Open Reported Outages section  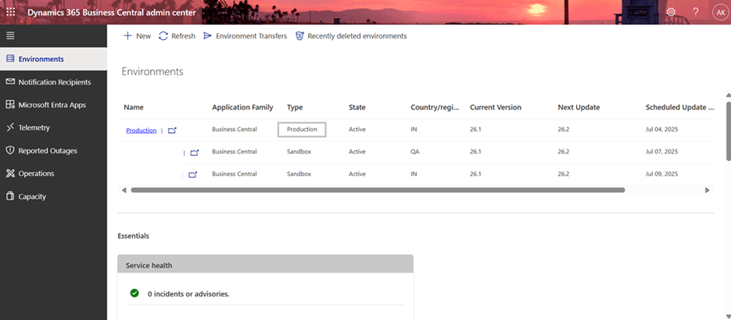click(x=48, y=151)
